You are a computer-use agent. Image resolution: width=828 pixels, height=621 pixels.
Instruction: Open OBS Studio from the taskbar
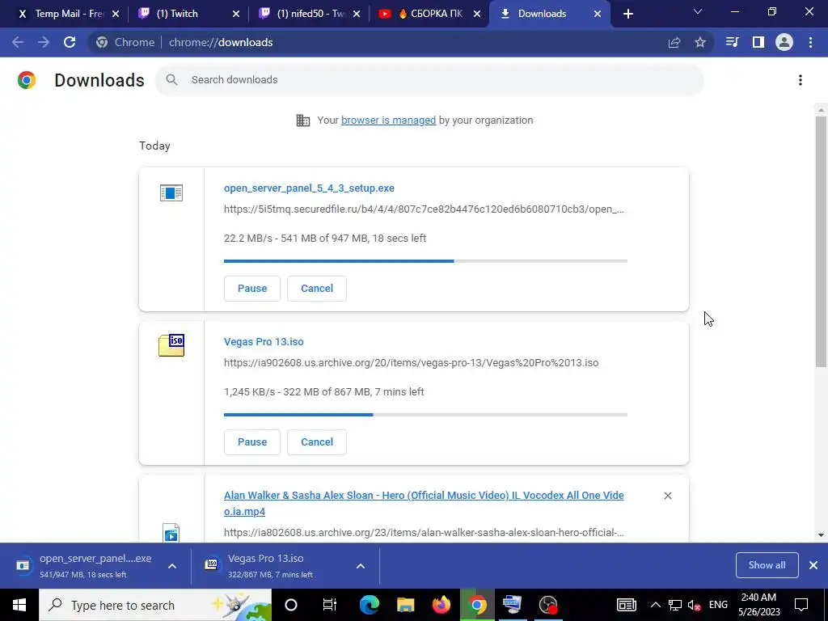(548, 605)
